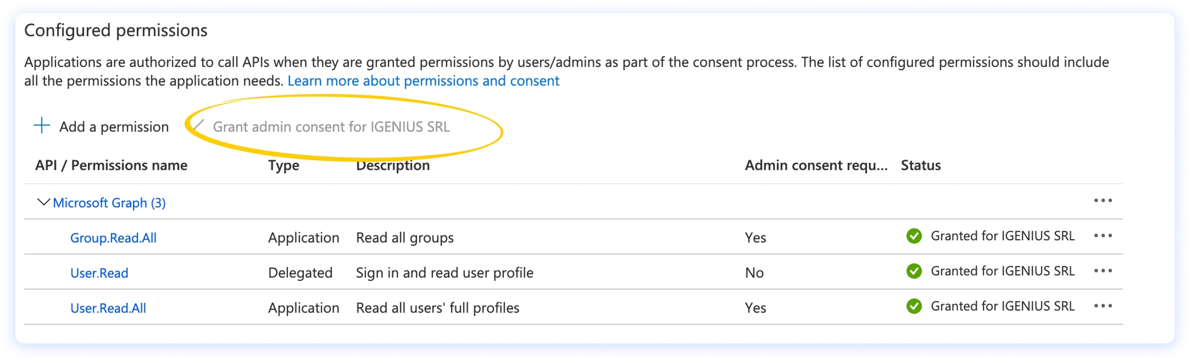Open the ellipsis menu for User.Read.All row

point(1103,306)
